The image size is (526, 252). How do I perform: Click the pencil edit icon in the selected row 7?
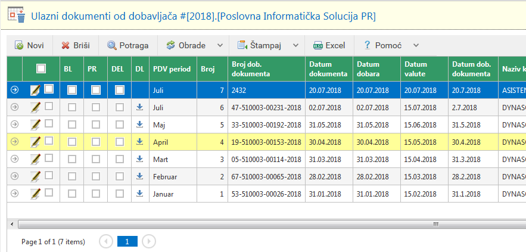[x=35, y=90]
